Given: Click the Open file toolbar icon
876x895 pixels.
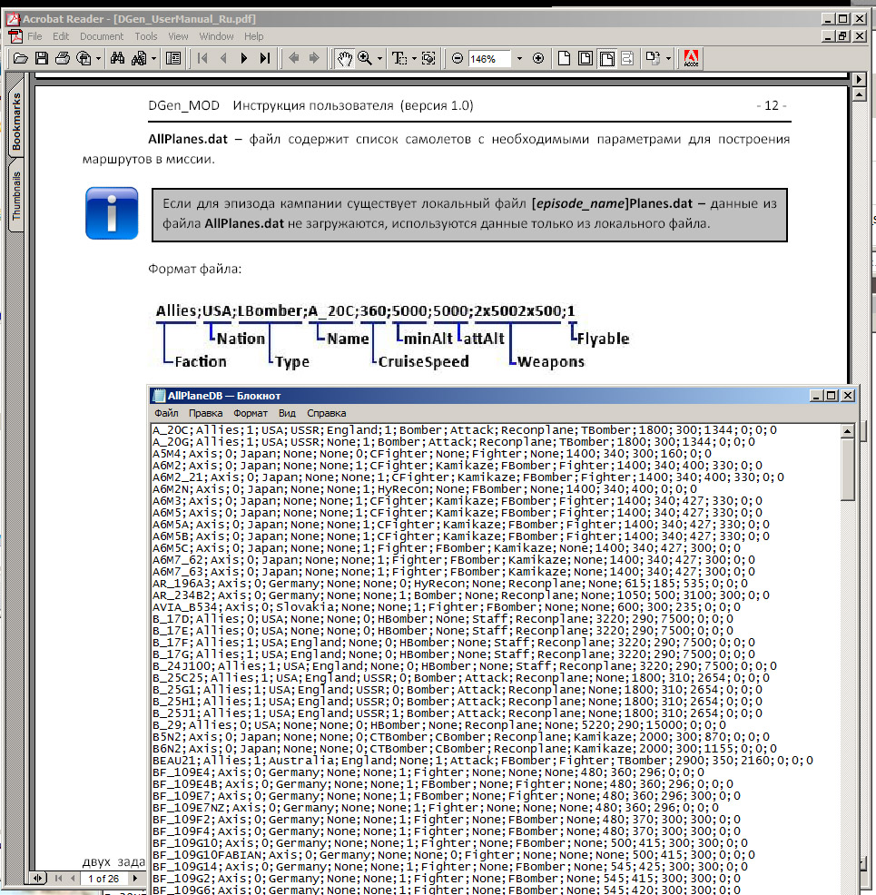Looking at the screenshot, I should (x=21, y=58).
